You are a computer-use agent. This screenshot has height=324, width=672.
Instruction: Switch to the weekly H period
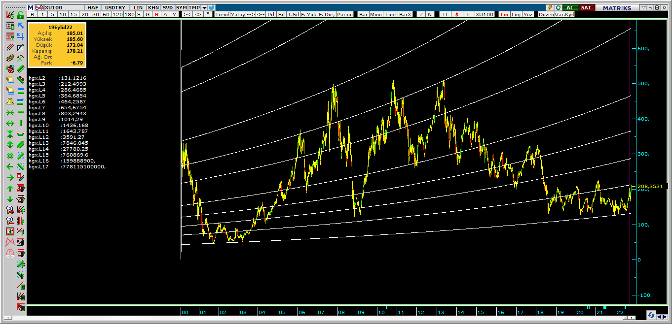[x=156, y=14]
